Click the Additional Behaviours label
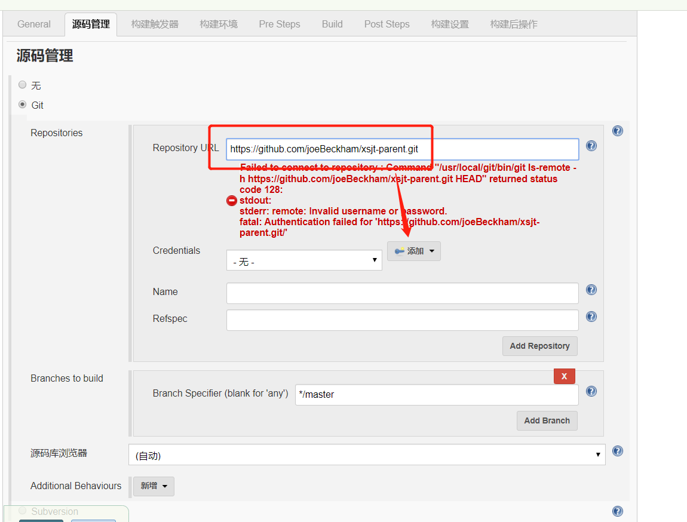The width and height of the screenshot is (687, 522). 76,486
